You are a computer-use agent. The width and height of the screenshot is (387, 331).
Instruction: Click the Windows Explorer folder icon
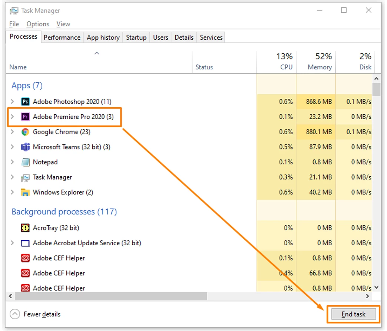[x=25, y=192]
